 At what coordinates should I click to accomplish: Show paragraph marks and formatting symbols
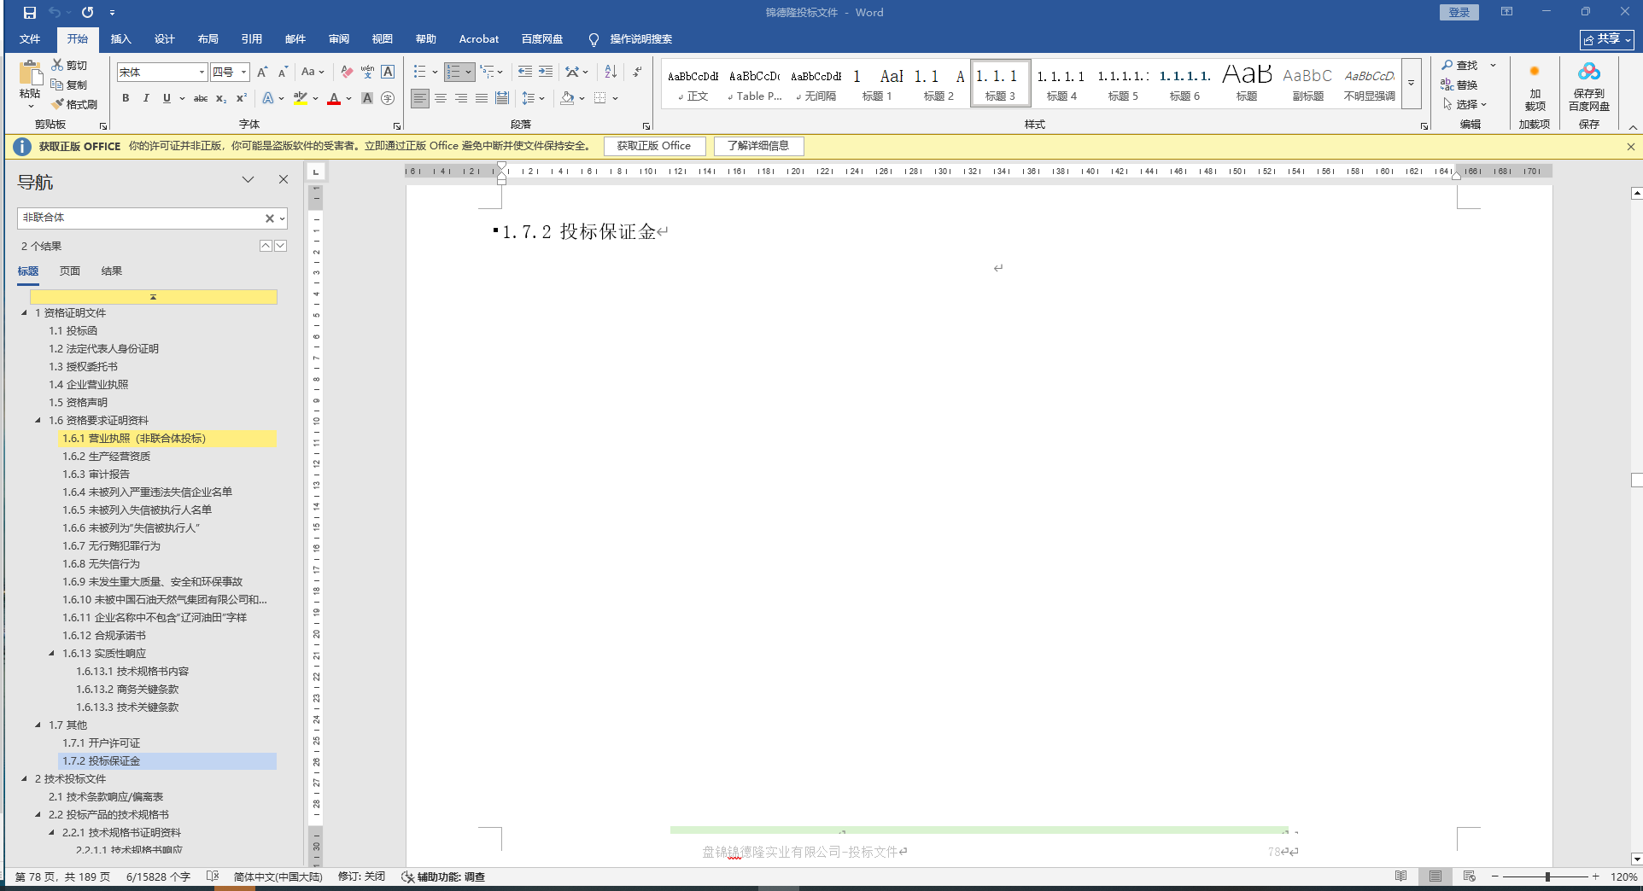click(x=637, y=73)
